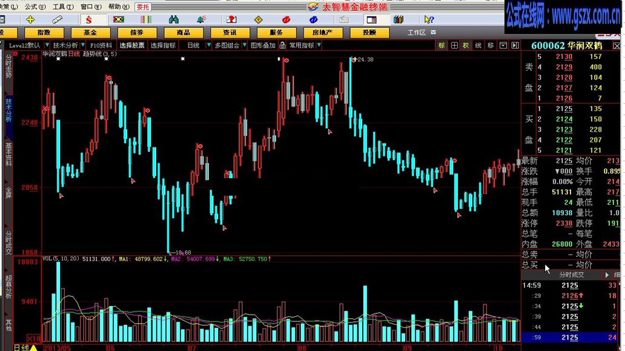
Task: Click the collapse-panel window icon
Action: (503, 45)
